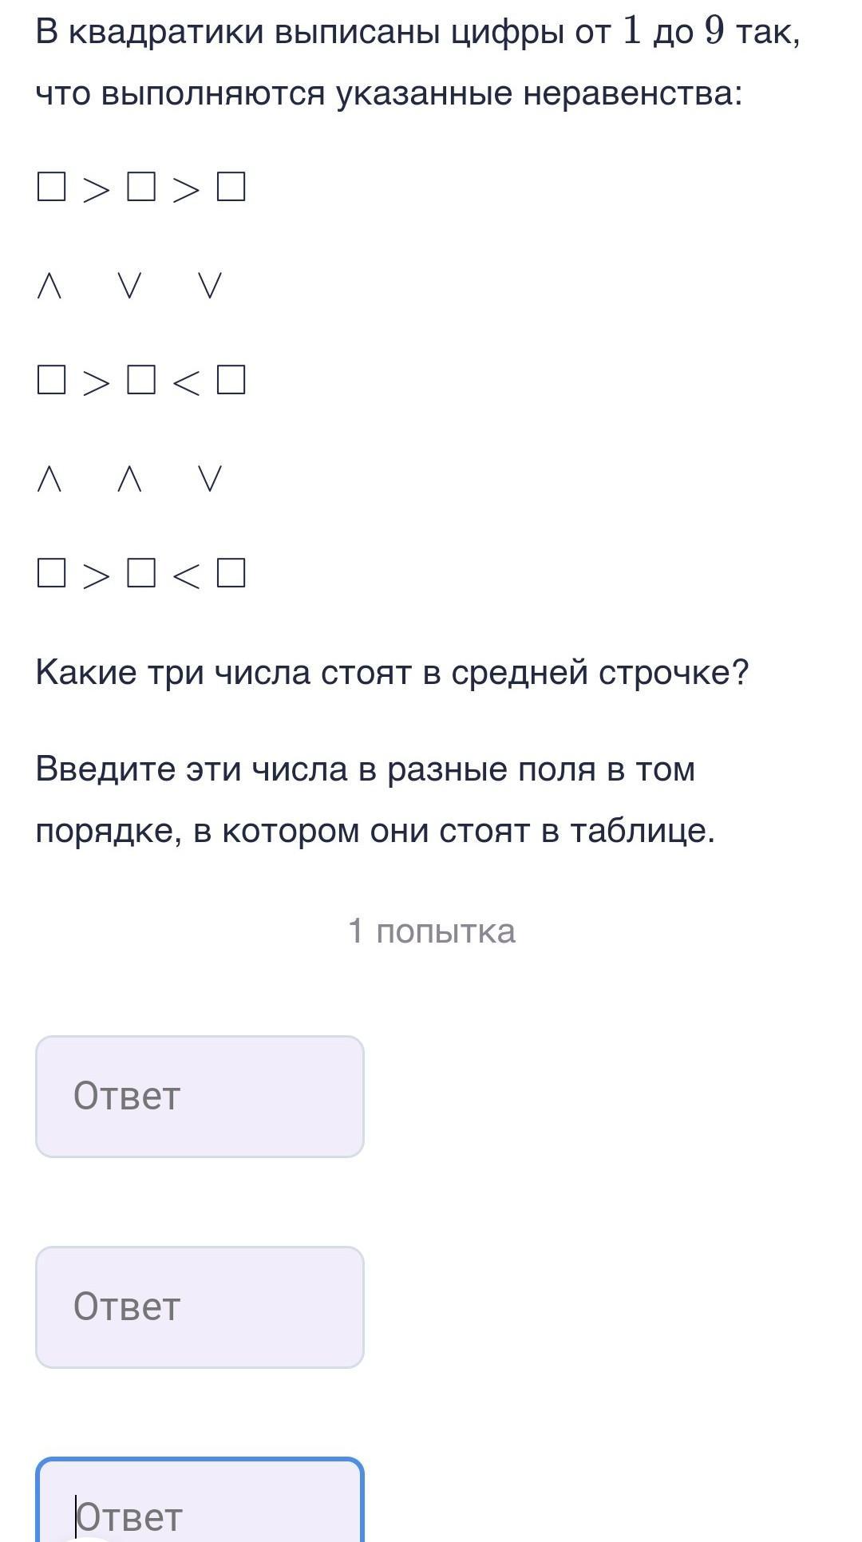Screen dimensions: 862x1542
Task: Click first square of the bottom row
Action: [51, 573]
